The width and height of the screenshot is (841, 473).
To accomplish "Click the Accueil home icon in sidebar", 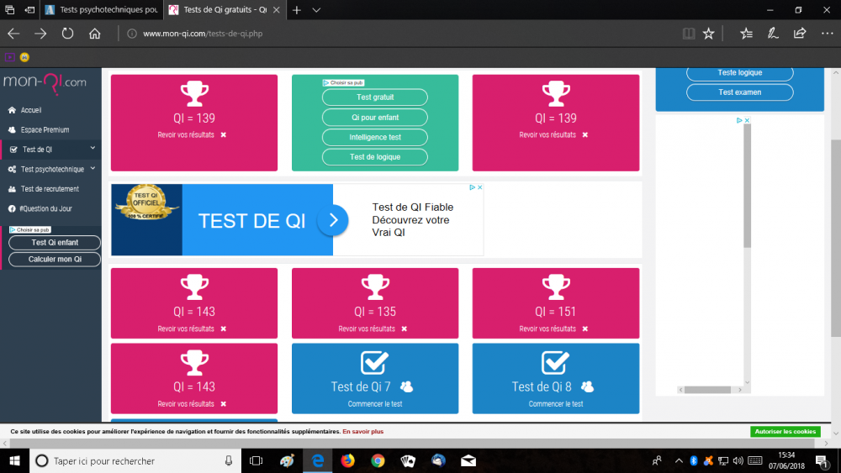I will (12, 110).
